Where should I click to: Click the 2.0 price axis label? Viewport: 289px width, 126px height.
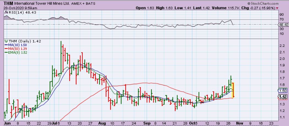(x=282, y=59)
